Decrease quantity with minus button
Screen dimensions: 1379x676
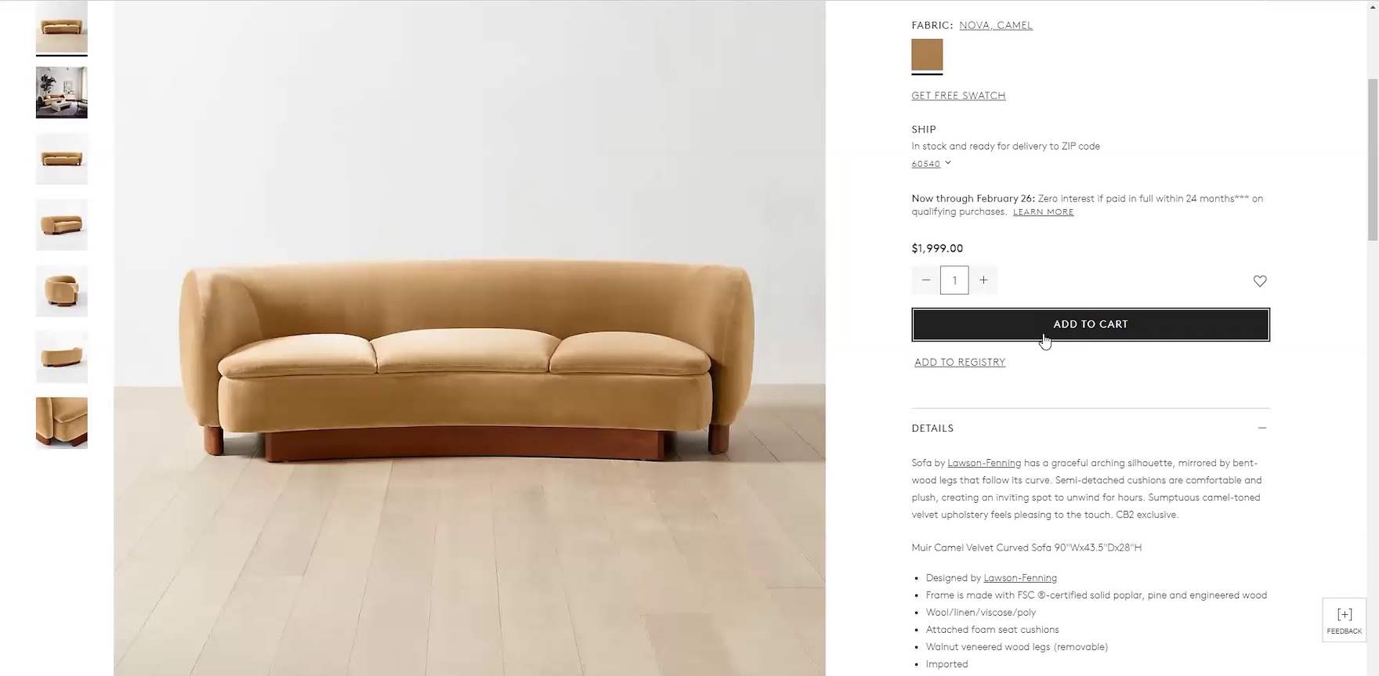[926, 280]
